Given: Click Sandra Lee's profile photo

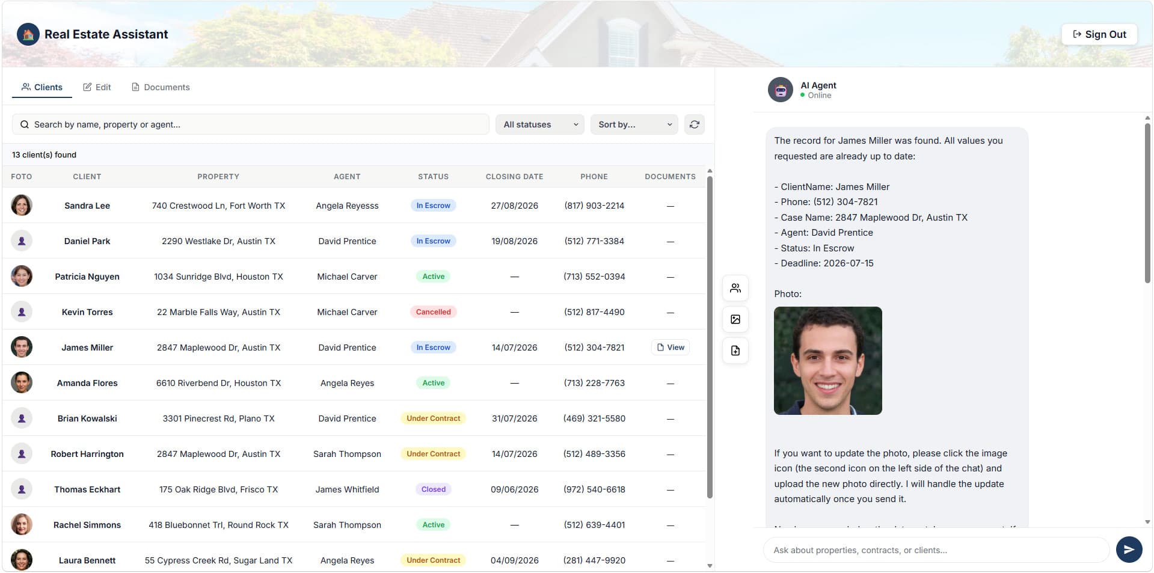Looking at the screenshot, I should click(22, 205).
